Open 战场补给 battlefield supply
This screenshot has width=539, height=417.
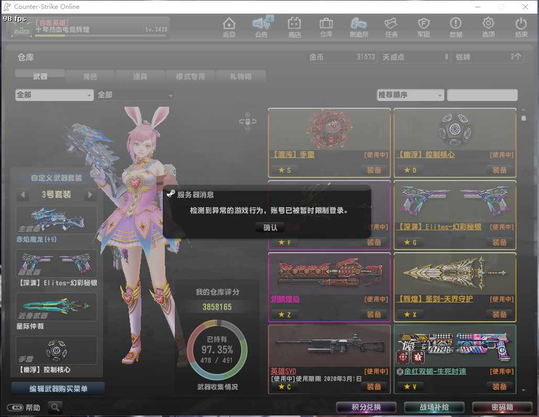click(x=434, y=408)
